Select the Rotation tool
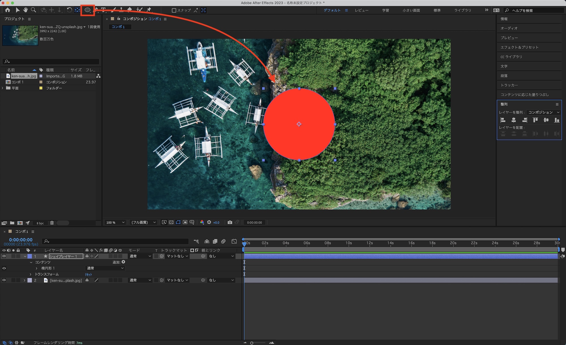The image size is (566, 345). point(69,10)
